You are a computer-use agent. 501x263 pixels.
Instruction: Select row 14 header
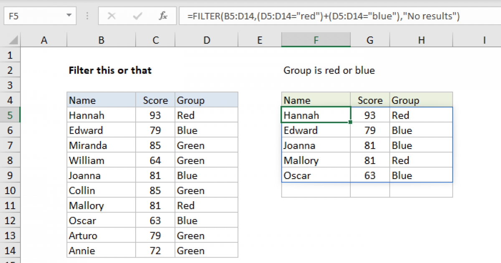(x=10, y=250)
